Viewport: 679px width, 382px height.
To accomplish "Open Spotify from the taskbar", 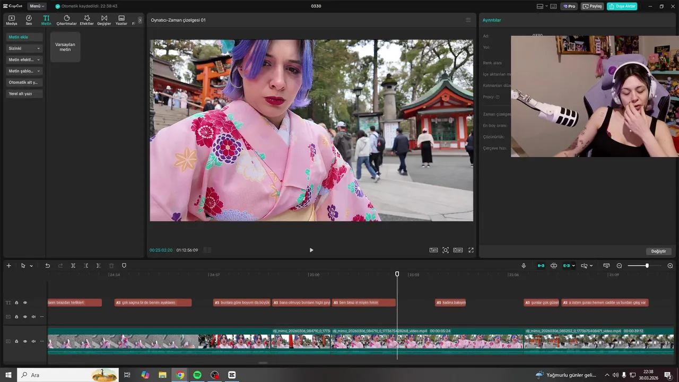I will [x=197, y=375].
